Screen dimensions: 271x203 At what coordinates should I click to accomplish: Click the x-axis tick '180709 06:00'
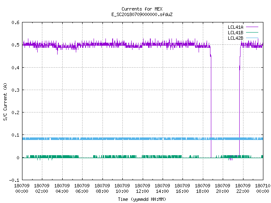(x=82, y=189)
